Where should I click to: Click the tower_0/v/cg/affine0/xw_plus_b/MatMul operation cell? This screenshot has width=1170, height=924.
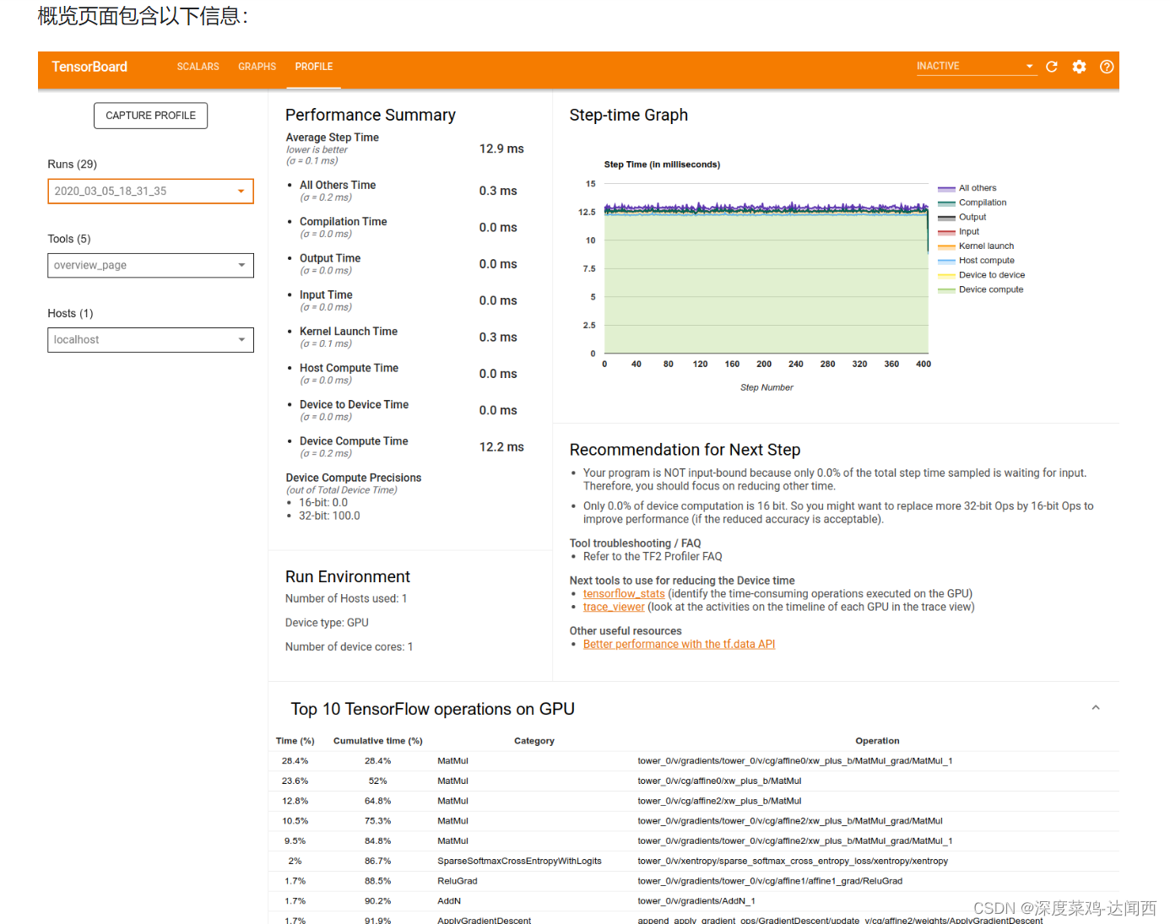point(719,781)
